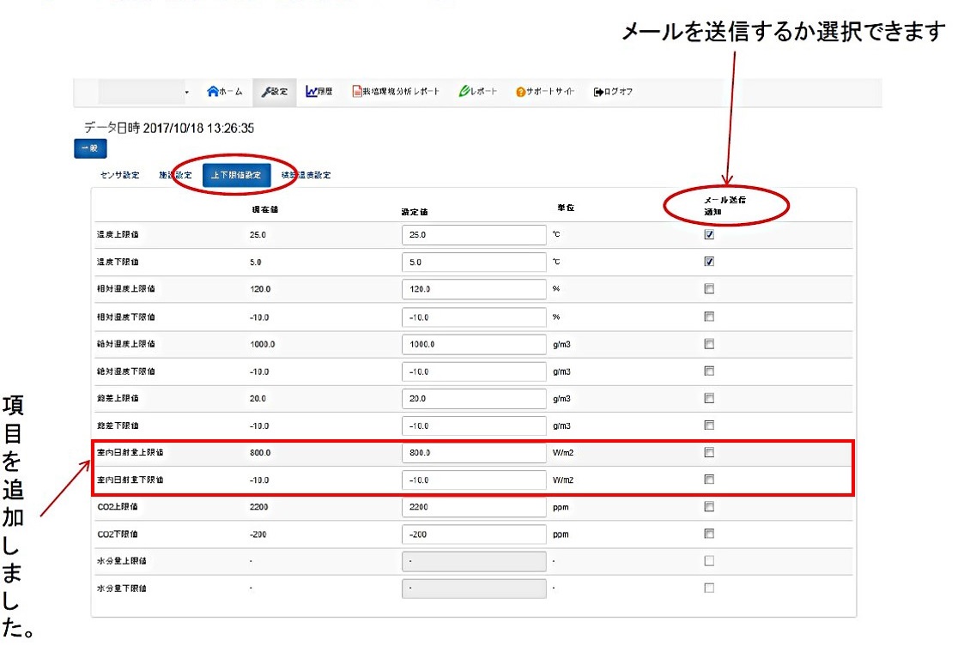Click the W/m2 unit of 室内日射量下限値

pos(563,480)
